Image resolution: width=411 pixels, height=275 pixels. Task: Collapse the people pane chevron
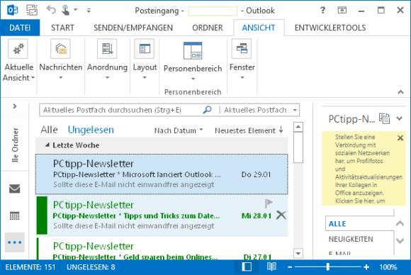[399, 118]
